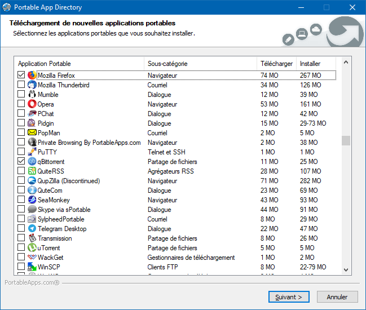Click the Transmission icon
This screenshot has width=366, height=310.
pos(32,238)
